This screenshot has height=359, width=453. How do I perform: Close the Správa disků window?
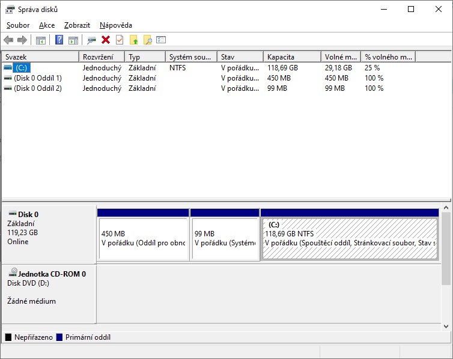tap(438, 9)
